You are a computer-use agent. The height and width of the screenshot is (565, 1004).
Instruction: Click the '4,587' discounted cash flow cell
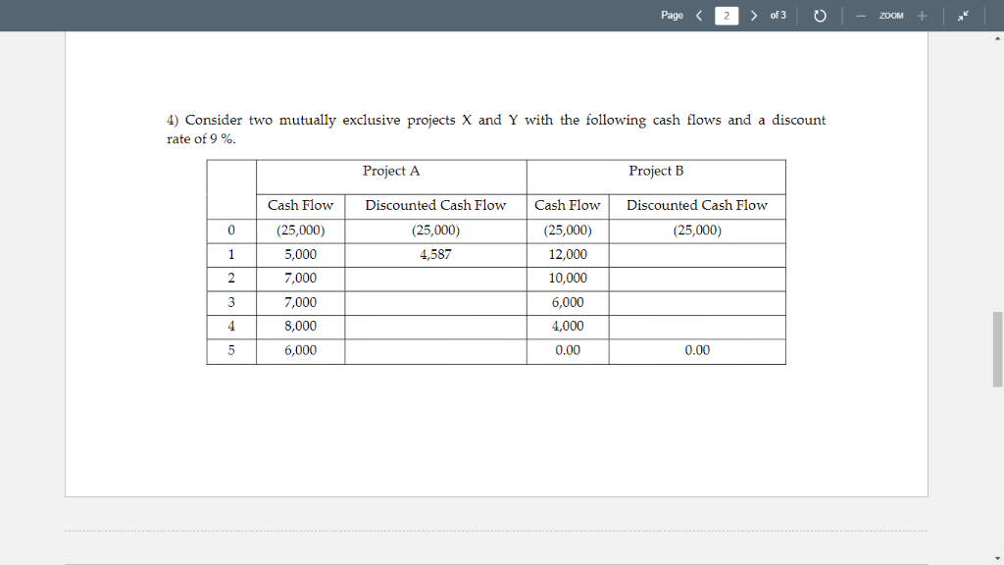point(435,254)
